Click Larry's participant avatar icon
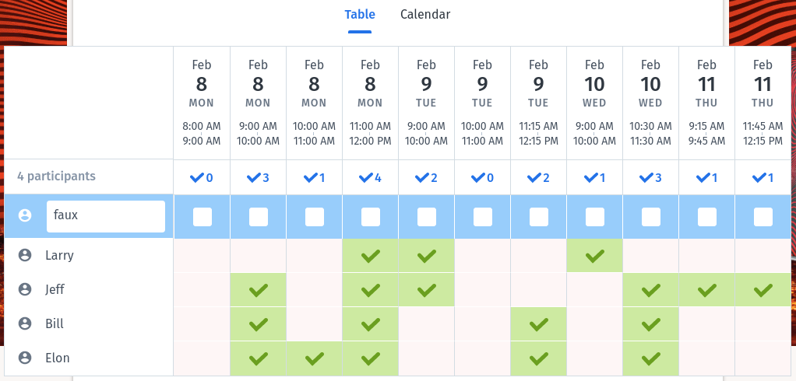Image resolution: width=796 pixels, height=381 pixels. [25, 255]
